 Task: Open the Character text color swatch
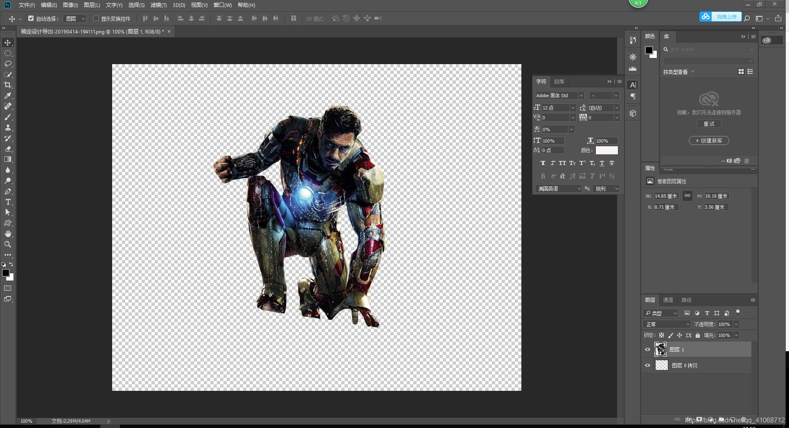click(606, 150)
